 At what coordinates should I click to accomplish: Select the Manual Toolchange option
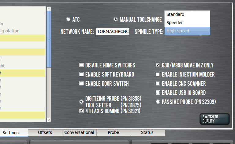pyautogui.click(x=116, y=20)
